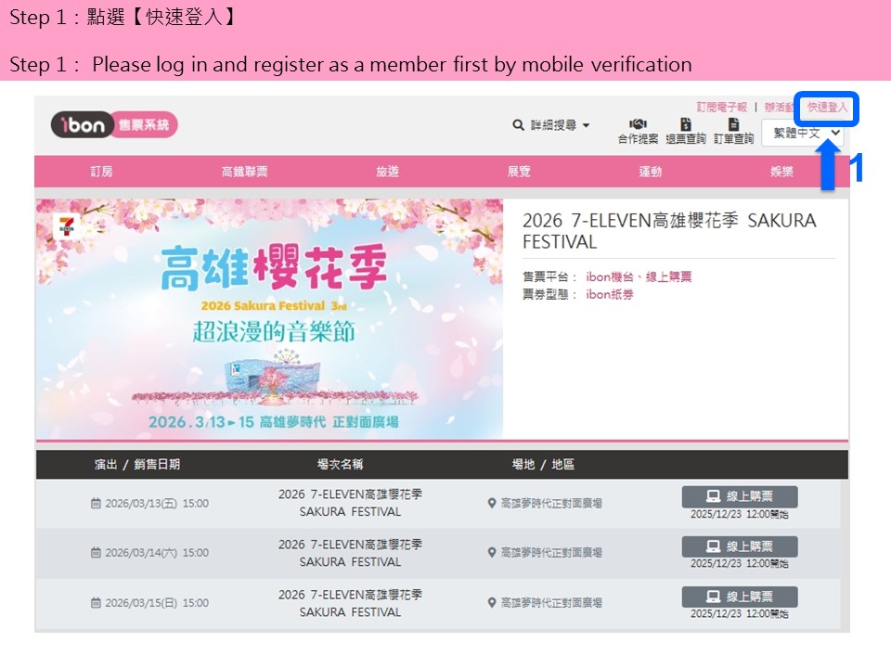The width and height of the screenshot is (891, 668).
Task: Click the 快速登入 link
Action: 827,108
